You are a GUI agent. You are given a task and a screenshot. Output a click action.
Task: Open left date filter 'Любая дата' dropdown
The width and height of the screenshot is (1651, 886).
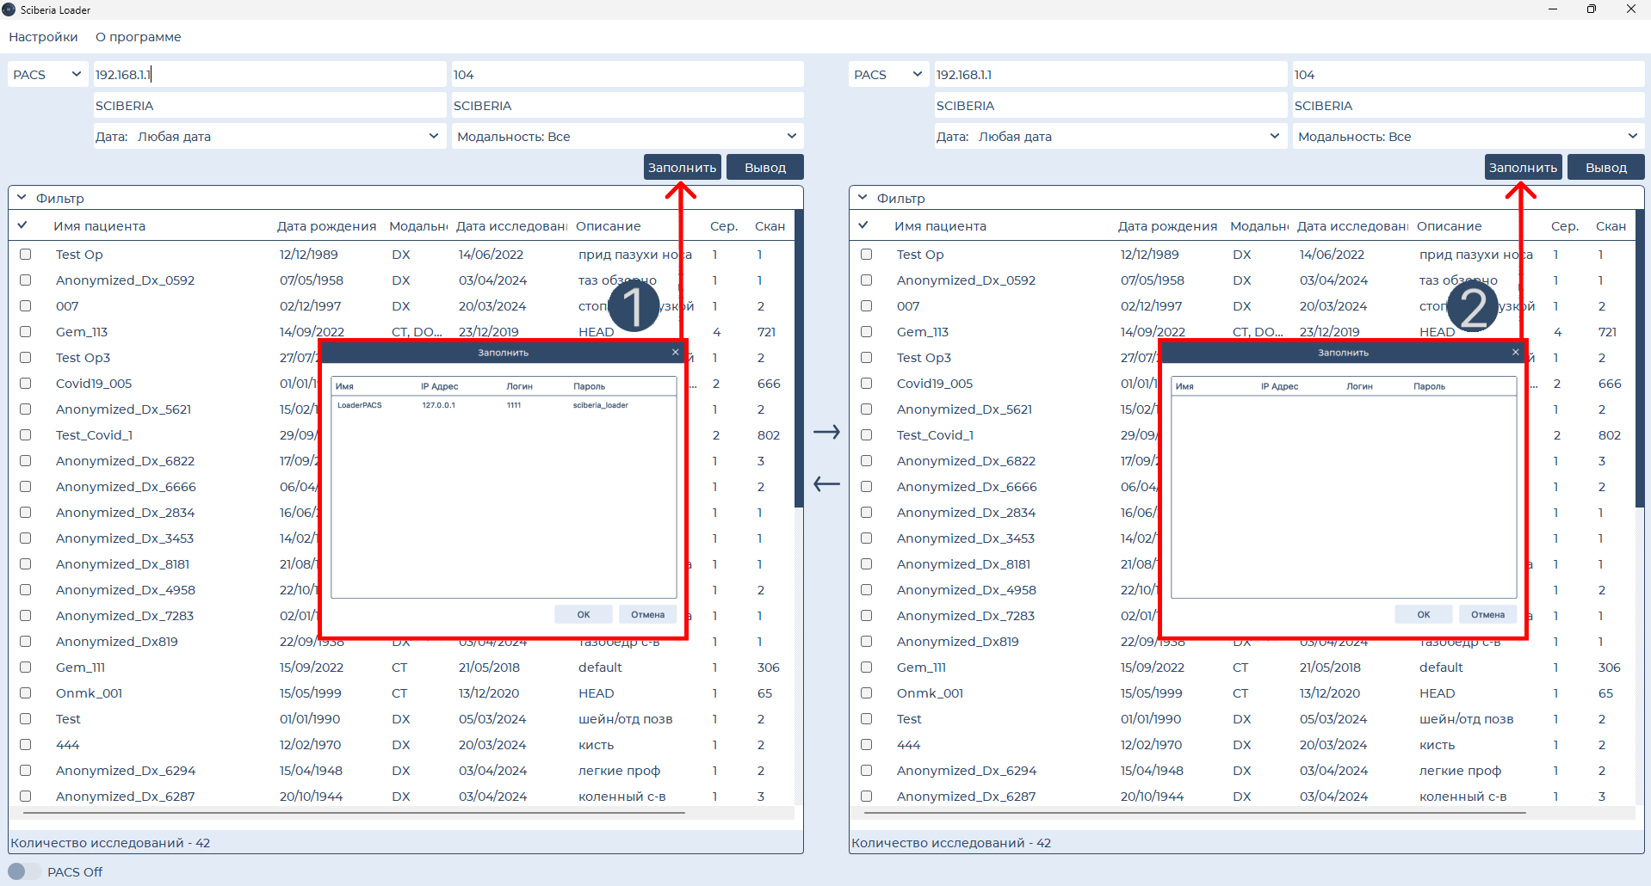[269, 137]
